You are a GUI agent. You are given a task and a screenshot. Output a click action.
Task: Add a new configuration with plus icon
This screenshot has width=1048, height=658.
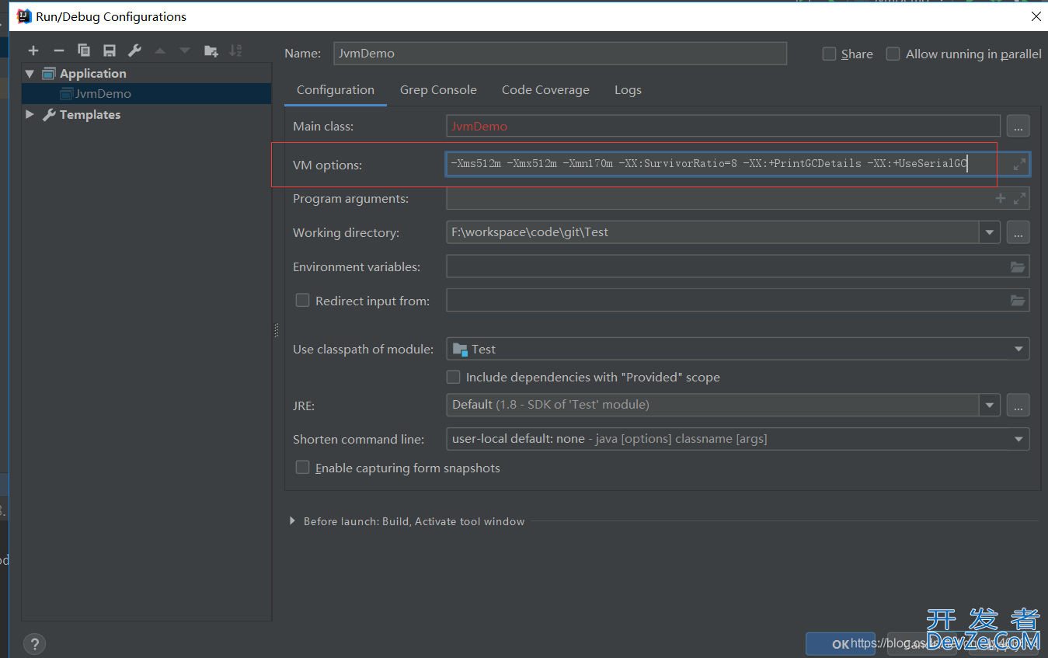click(33, 50)
